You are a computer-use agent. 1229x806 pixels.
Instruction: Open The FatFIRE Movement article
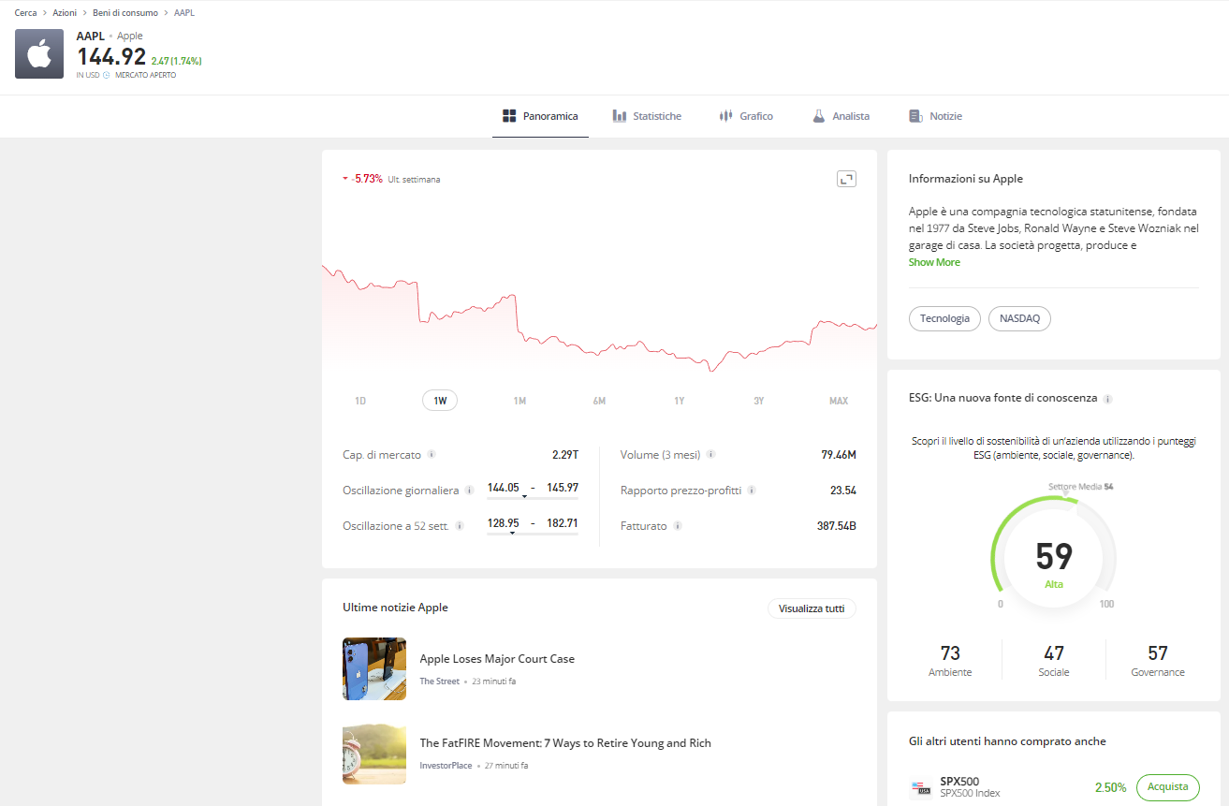click(x=565, y=743)
